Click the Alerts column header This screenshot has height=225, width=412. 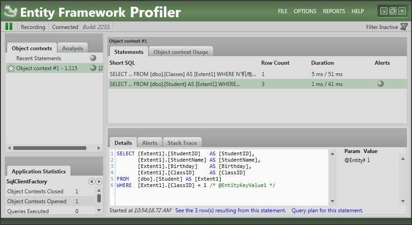pyautogui.click(x=382, y=63)
